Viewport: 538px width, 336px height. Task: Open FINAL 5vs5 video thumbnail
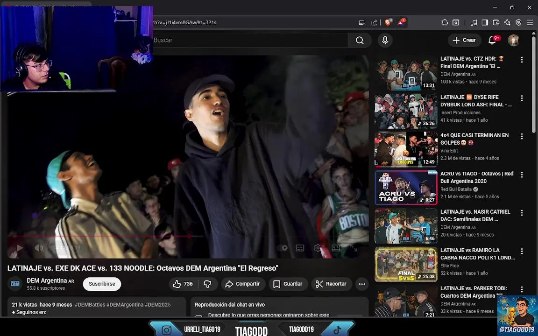(x=406, y=264)
